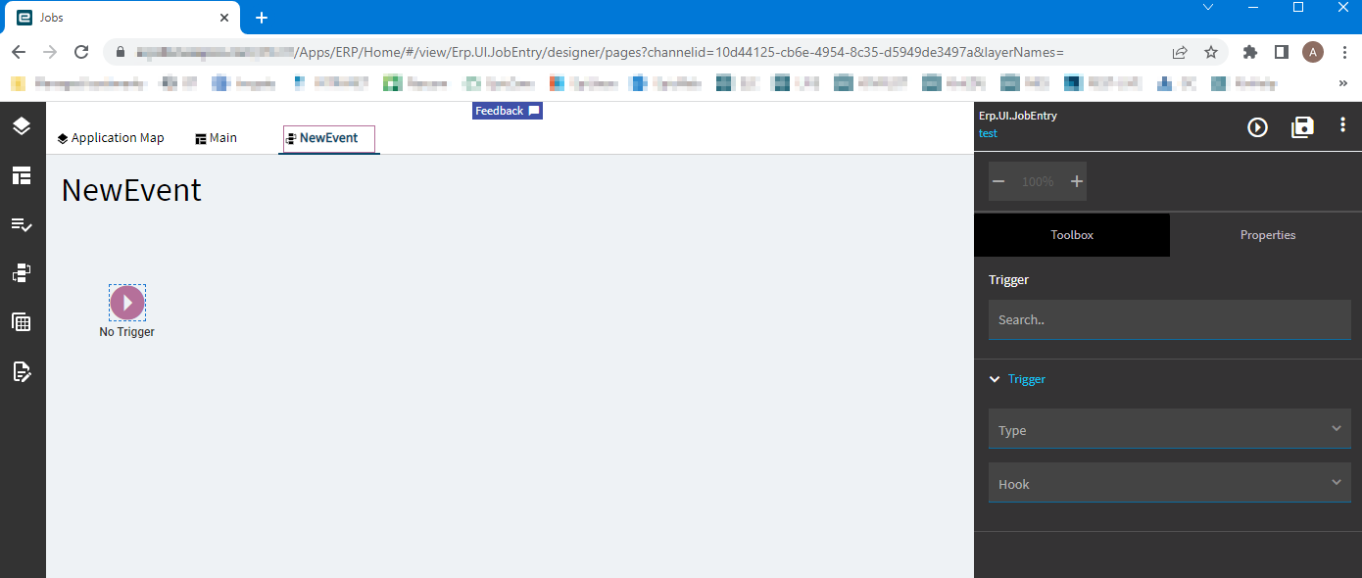
Task: Switch to the Application Map tab
Action: click(x=111, y=138)
